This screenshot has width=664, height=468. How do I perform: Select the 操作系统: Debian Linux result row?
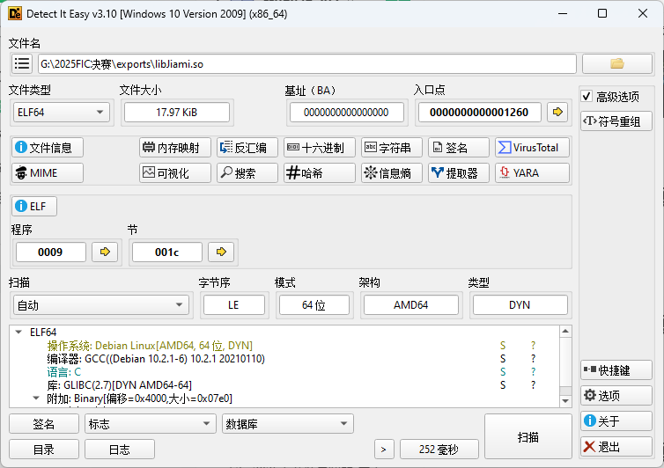click(x=284, y=346)
